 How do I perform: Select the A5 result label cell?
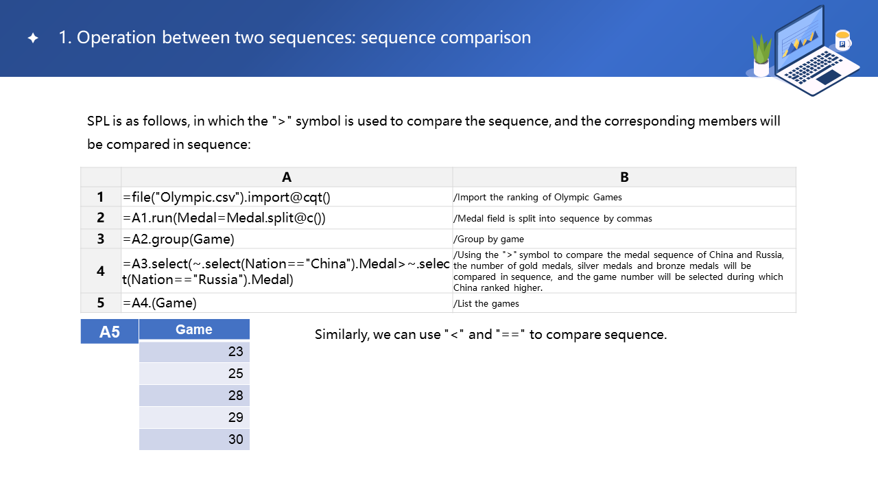click(x=110, y=332)
